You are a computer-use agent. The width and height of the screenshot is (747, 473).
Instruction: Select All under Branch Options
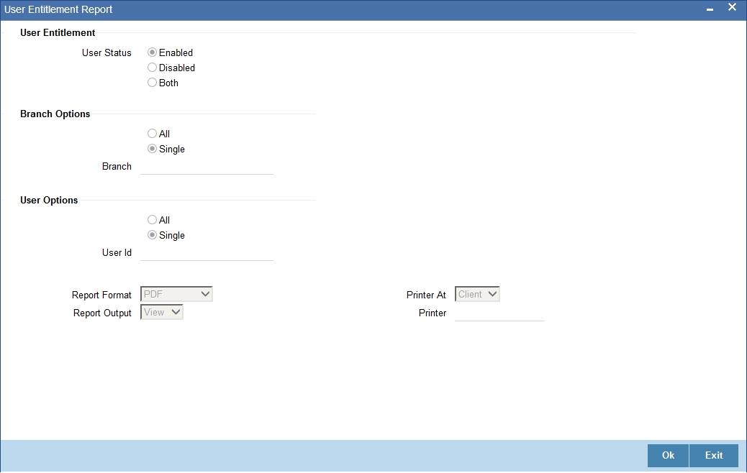(x=152, y=134)
